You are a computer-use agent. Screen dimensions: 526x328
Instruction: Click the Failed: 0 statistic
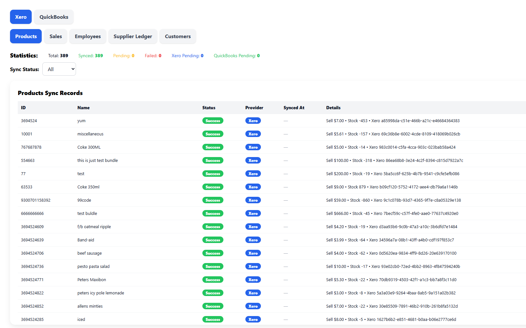[x=153, y=56]
